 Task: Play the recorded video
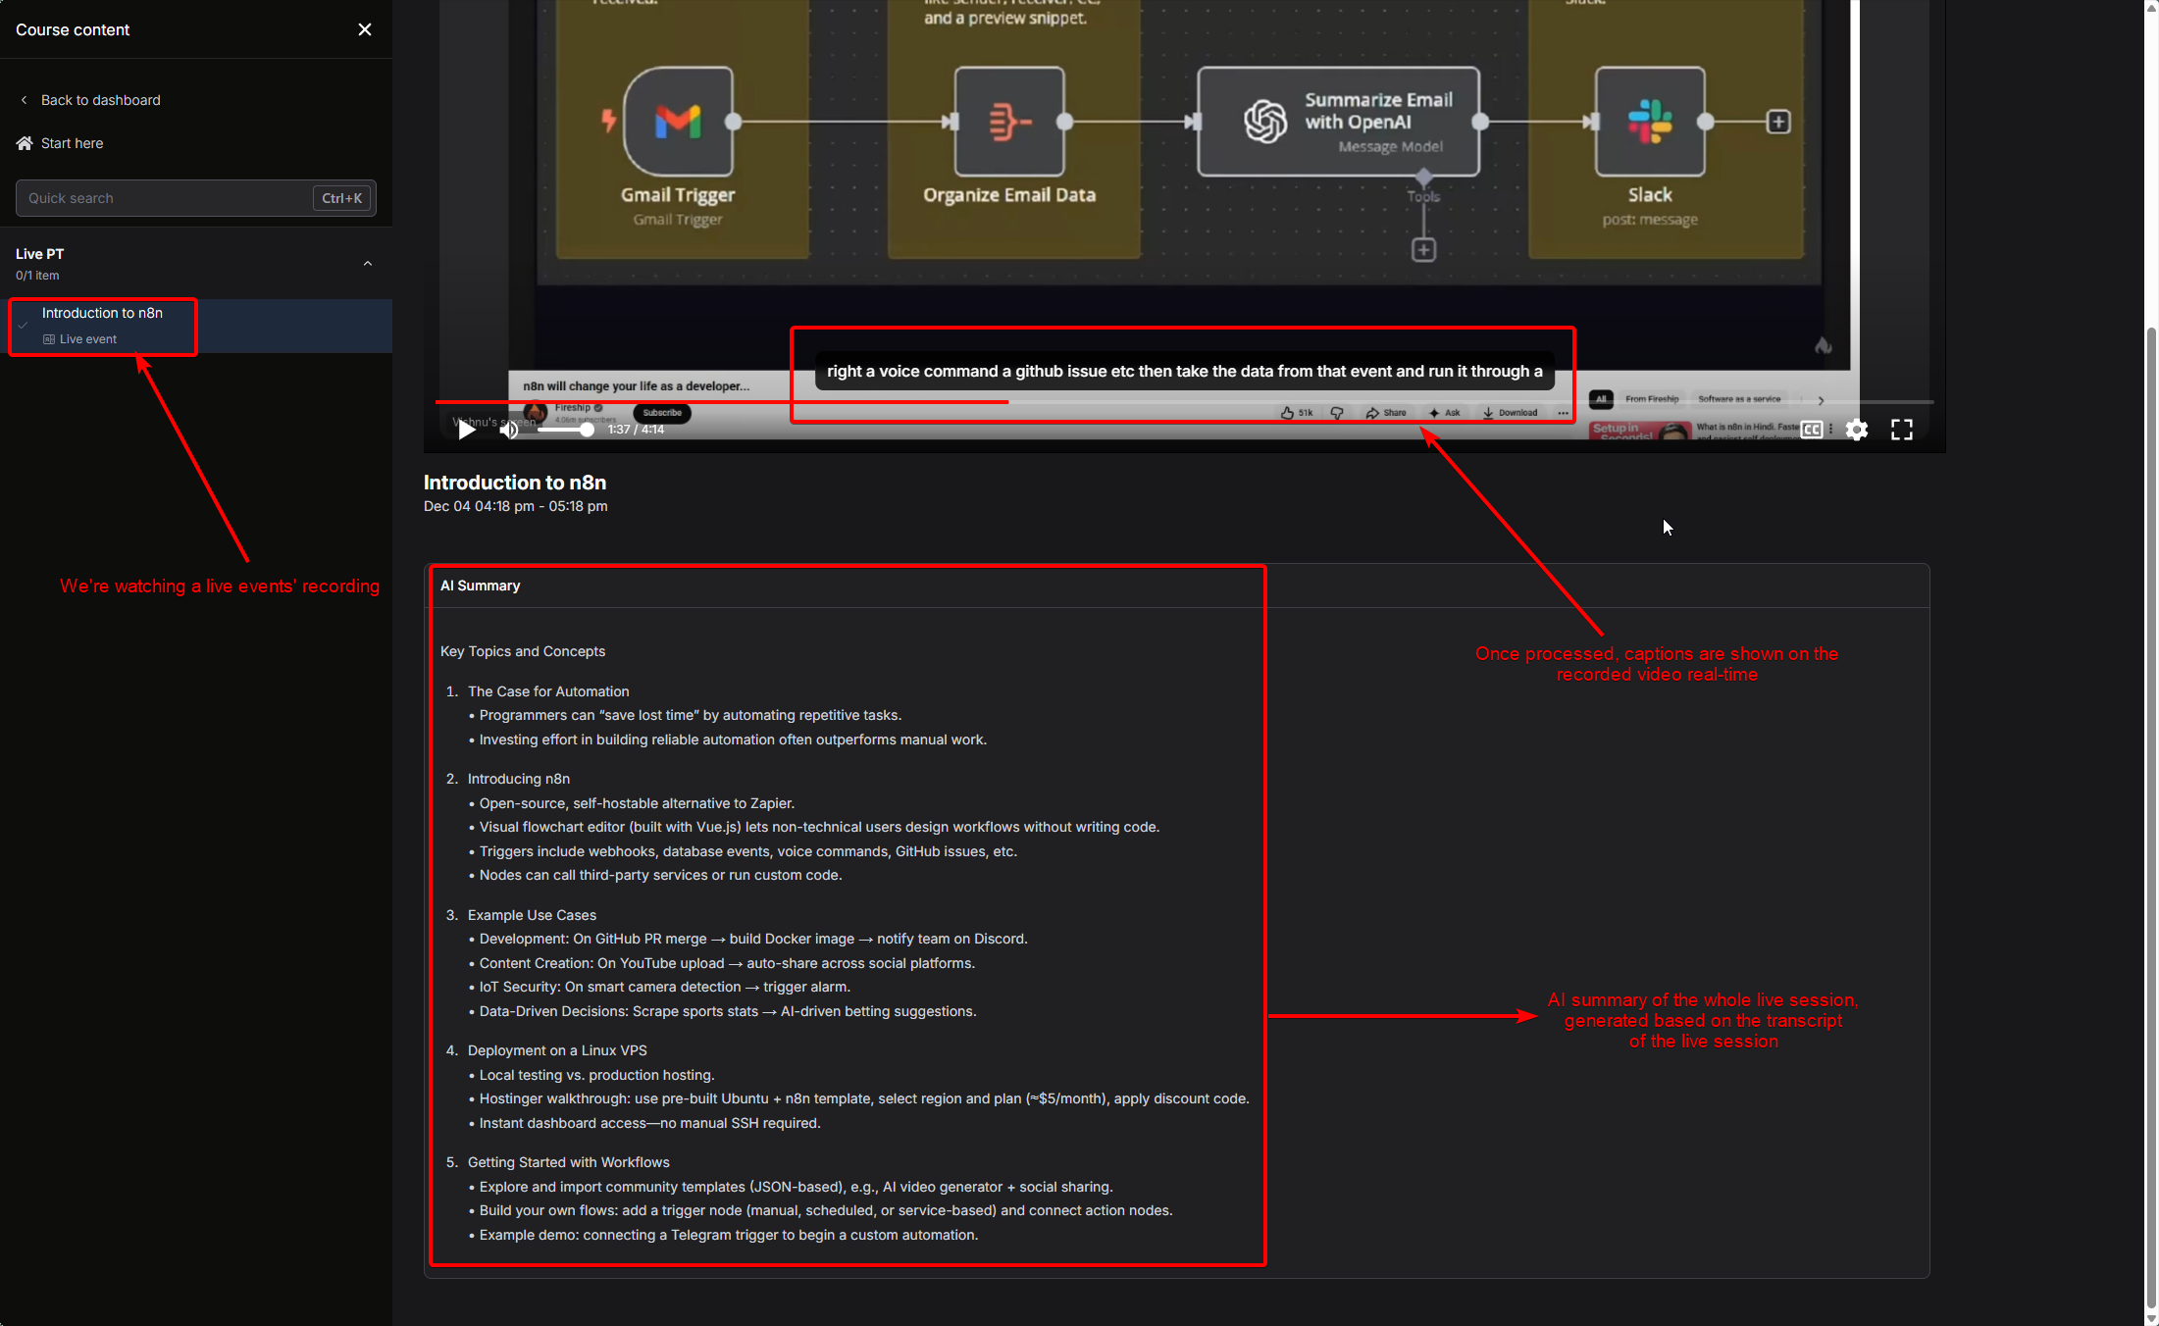tap(467, 430)
